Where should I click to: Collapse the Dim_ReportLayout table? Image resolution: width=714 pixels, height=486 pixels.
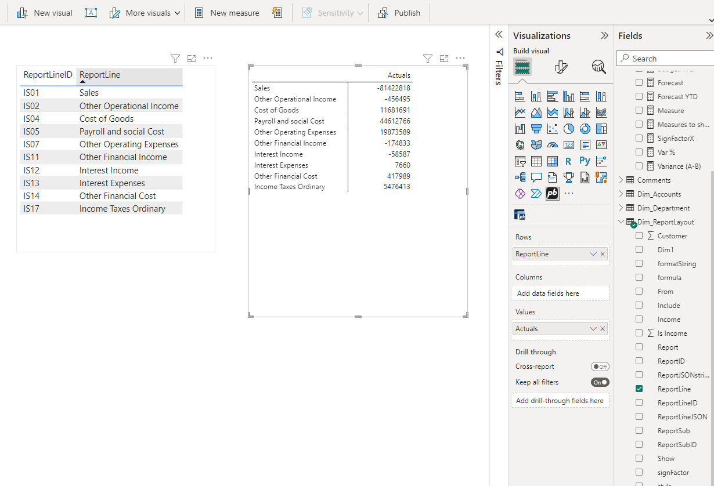(x=621, y=222)
